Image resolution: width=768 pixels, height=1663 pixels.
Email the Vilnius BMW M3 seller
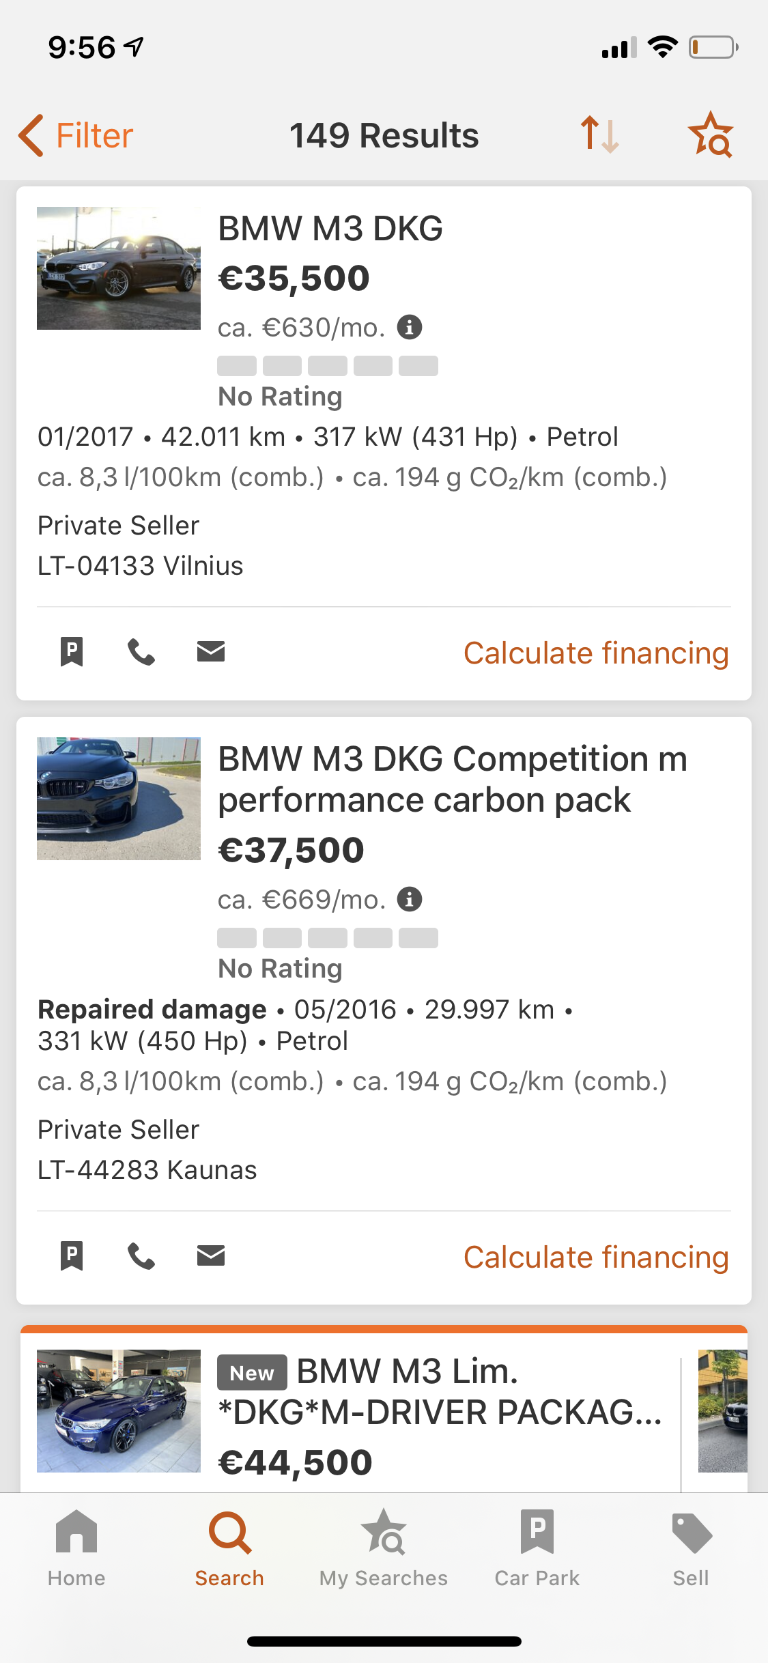[211, 652]
